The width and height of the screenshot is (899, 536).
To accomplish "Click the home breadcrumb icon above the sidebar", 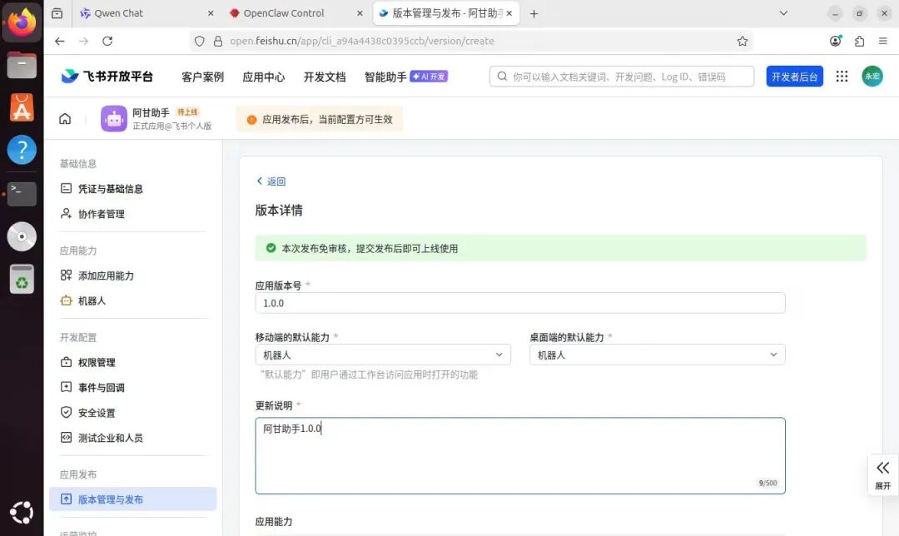I will tap(65, 118).
